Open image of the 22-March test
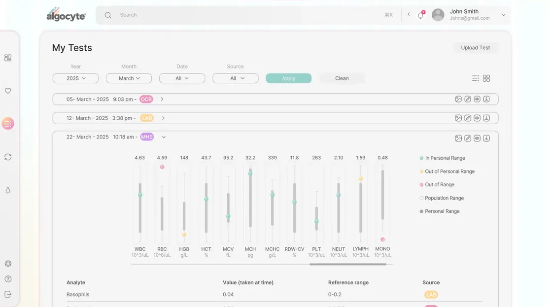The height and width of the screenshot is (307, 551). click(458, 138)
